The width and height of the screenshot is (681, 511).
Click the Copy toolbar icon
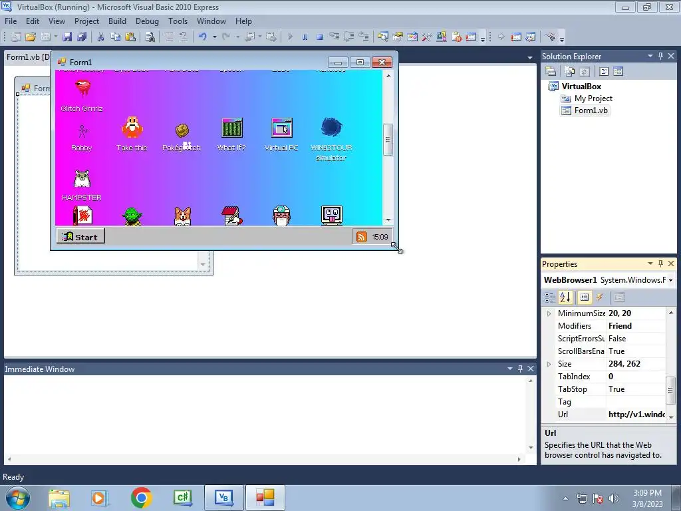coord(115,37)
